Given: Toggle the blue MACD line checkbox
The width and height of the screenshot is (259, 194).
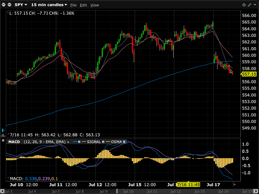Looking at the screenshot, I should pyautogui.click(x=79, y=142).
